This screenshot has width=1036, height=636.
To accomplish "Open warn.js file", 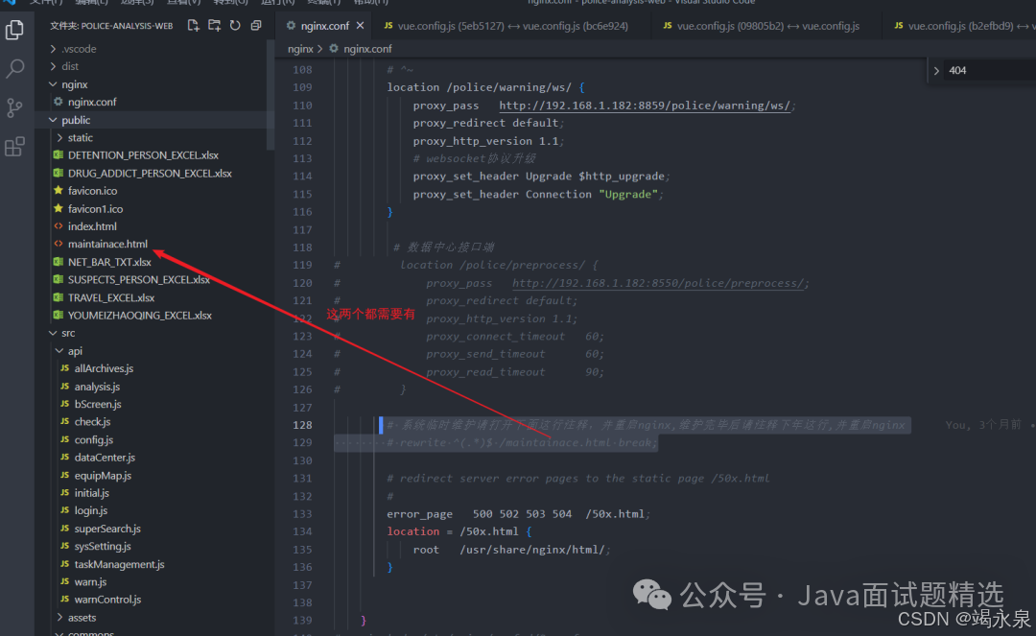I will point(90,582).
